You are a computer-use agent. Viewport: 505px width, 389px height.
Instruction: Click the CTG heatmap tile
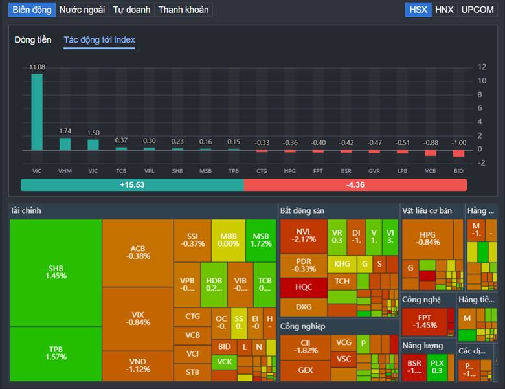click(192, 317)
